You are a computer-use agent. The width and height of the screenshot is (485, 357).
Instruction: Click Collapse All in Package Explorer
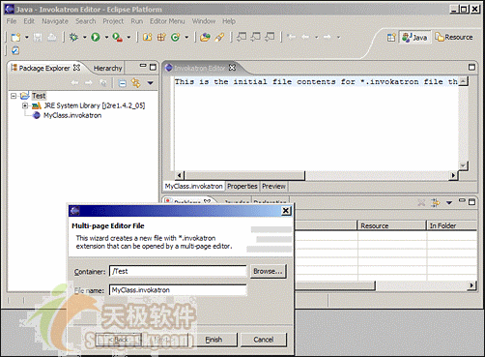123,83
